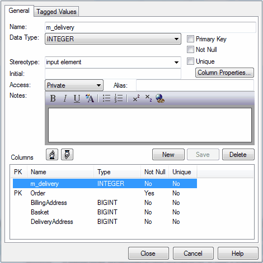Click BIGINT type of BillingAddress row

107,203
